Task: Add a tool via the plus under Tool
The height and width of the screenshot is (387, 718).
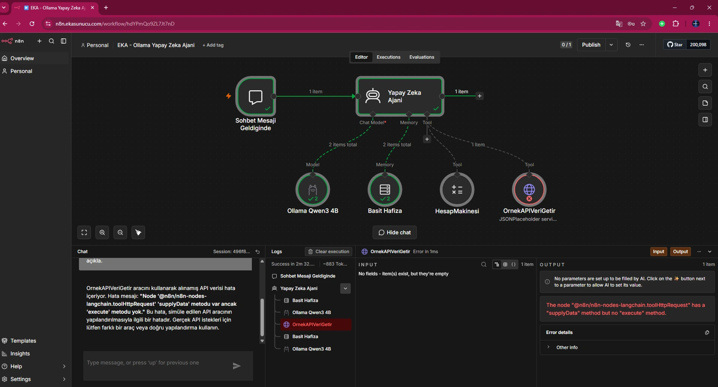Action: point(427,139)
